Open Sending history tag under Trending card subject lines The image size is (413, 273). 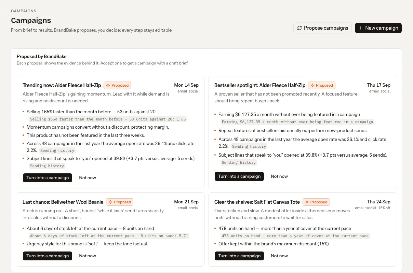[47, 166]
